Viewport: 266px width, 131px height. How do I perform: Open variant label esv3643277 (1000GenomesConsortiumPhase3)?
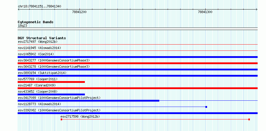54,60
